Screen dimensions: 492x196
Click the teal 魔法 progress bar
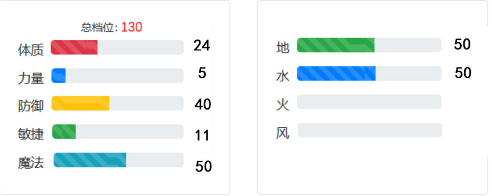pyautogui.click(x=119, y=160)
